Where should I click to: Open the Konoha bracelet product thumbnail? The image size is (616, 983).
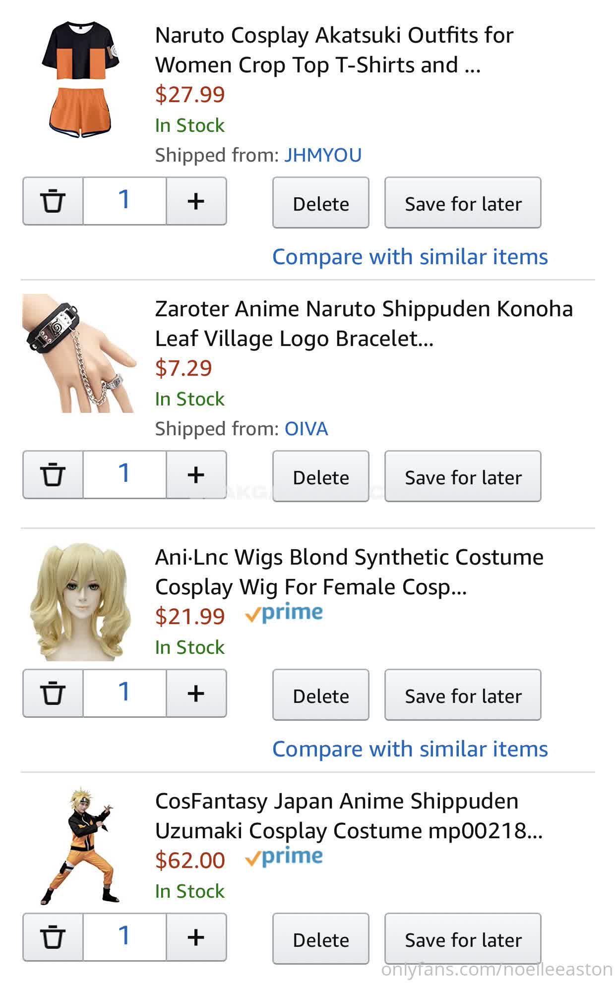tap(79, 353)
